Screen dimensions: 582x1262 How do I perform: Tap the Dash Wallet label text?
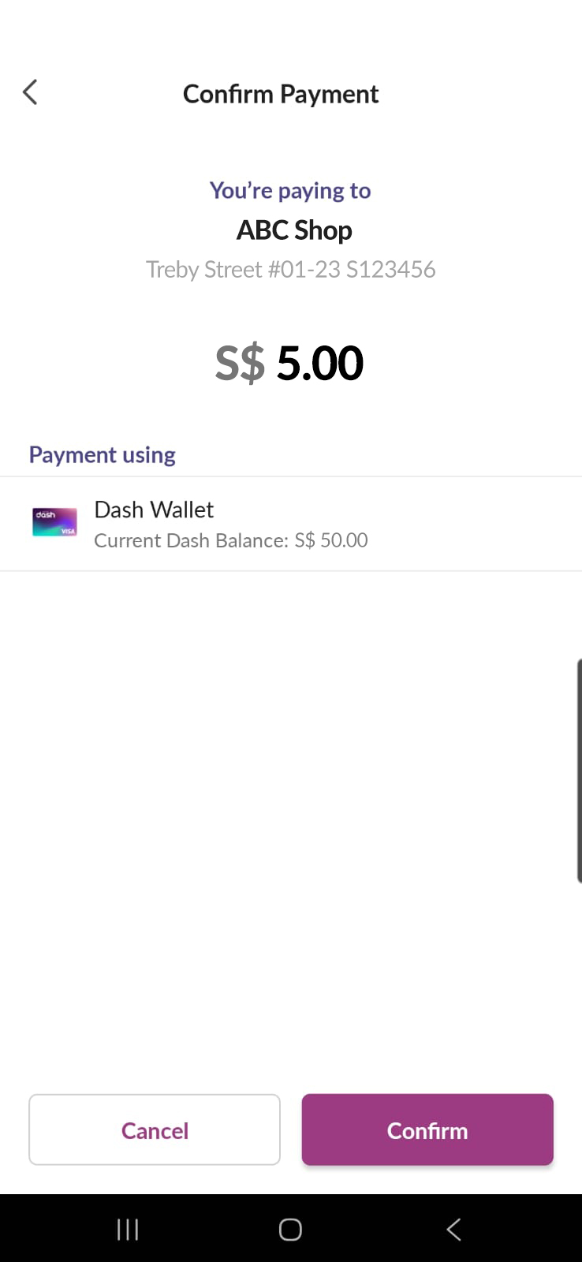(154, 510)
